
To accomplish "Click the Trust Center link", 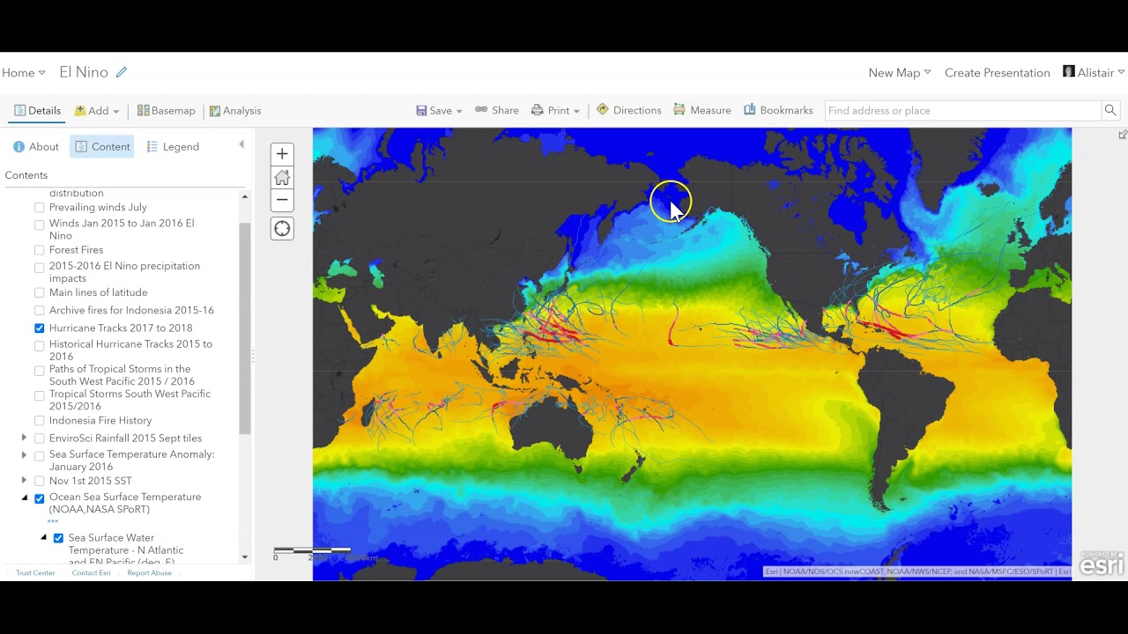I will pyautogui.click(x=35, y=573).
